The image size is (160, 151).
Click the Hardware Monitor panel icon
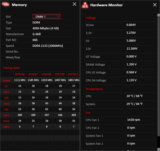click(x=85, y=5)
